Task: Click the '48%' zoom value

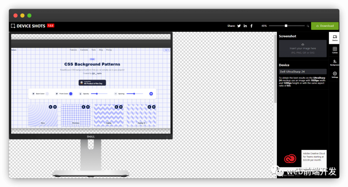Action: pyautogui.click(x=264, y=26)
